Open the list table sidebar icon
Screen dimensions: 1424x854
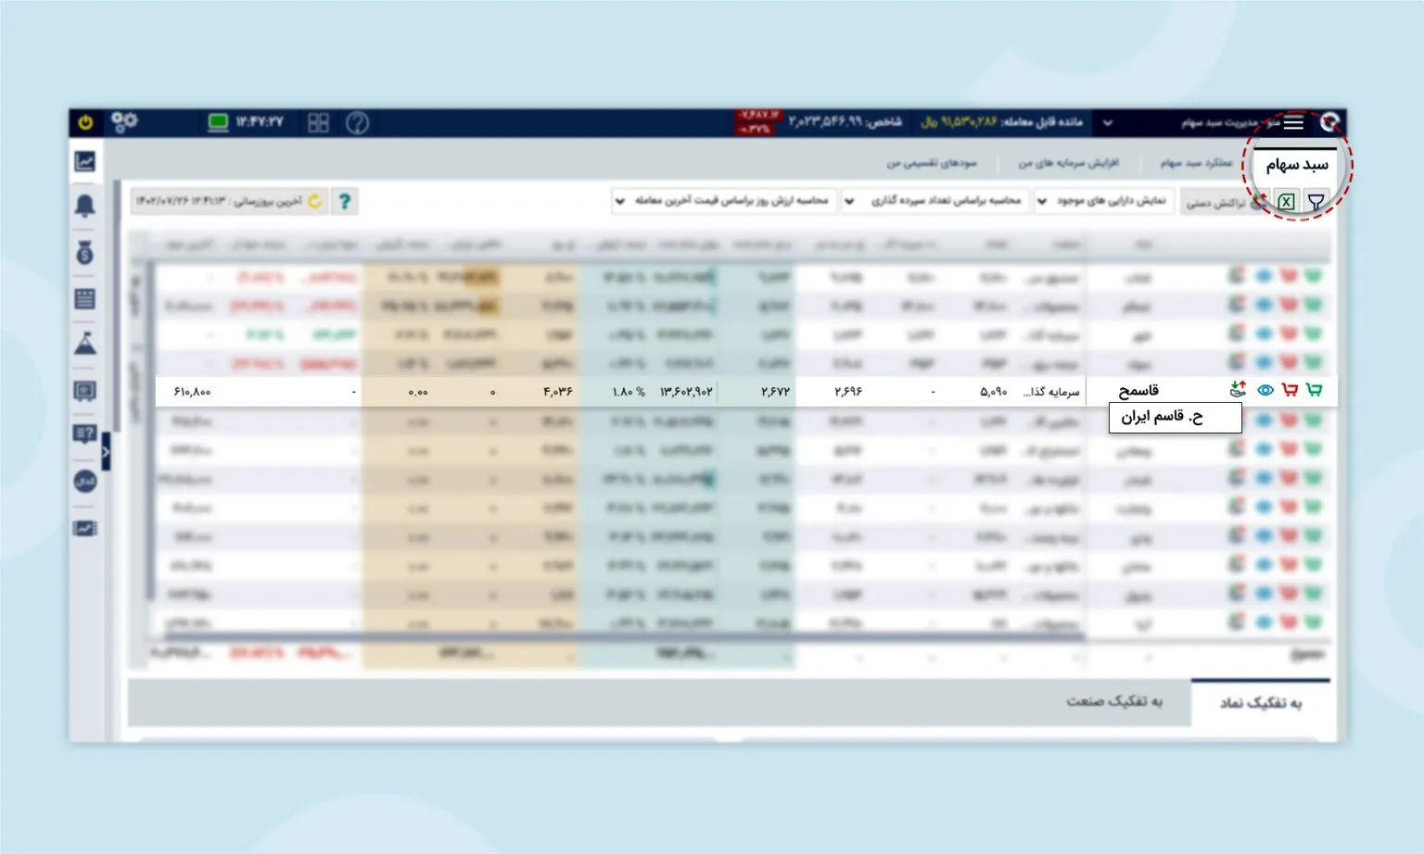tap(84, 298)
